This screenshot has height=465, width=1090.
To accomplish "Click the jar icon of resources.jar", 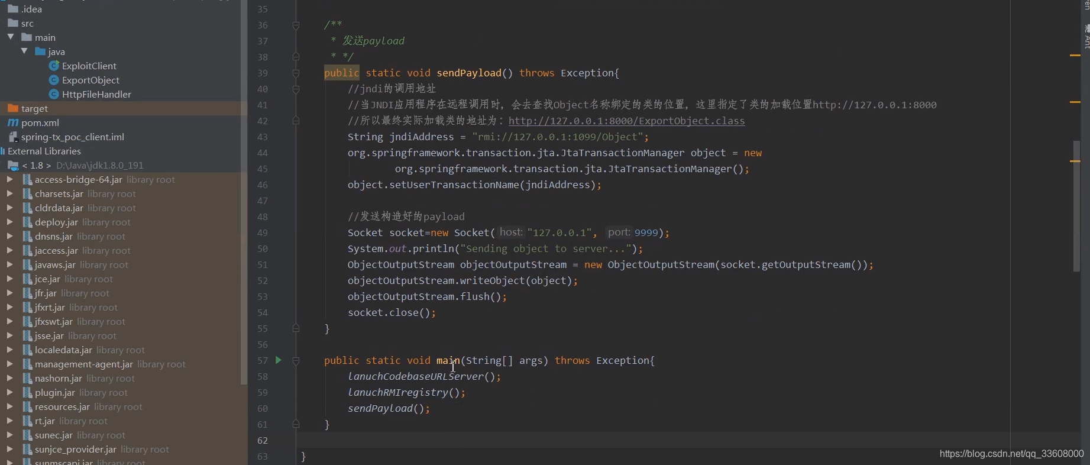I will click(x=27, y=406).
